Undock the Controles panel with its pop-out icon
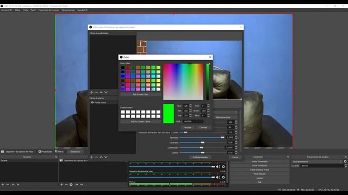This screenshot has width=348, height=195. pyautogui.click(x=288, y=157)
